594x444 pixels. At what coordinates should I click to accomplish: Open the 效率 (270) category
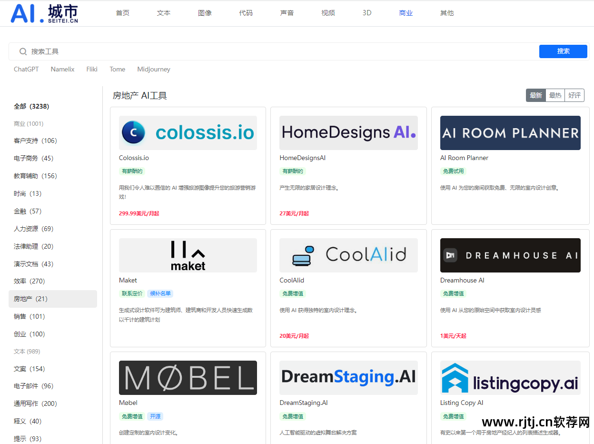coord(29,281)
